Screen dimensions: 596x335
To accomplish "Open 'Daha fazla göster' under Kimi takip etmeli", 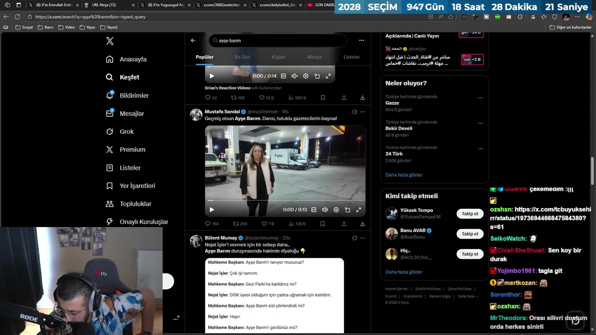I will [404, 272].
